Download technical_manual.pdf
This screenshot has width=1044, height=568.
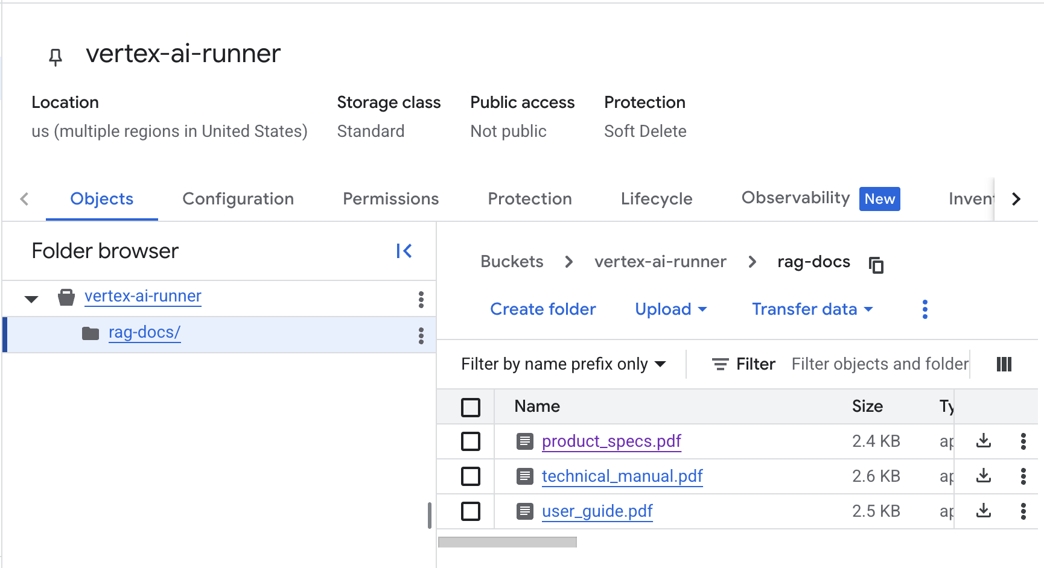[983, 476]
